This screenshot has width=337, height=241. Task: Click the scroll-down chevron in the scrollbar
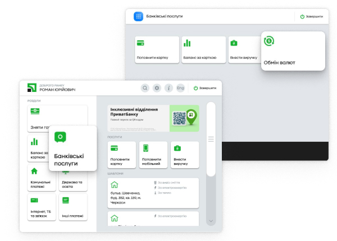pyautogui.click(x=211, y=221)
